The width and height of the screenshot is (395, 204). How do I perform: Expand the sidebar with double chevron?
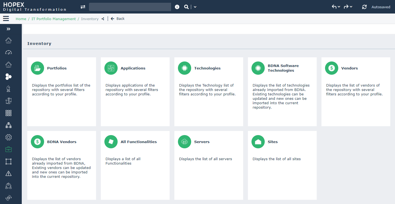(9, 29)
